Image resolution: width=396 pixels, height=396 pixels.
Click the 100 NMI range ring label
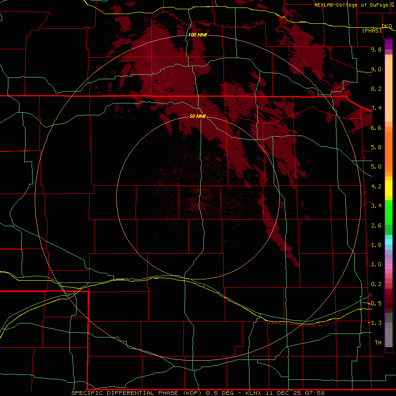(198, 35)
